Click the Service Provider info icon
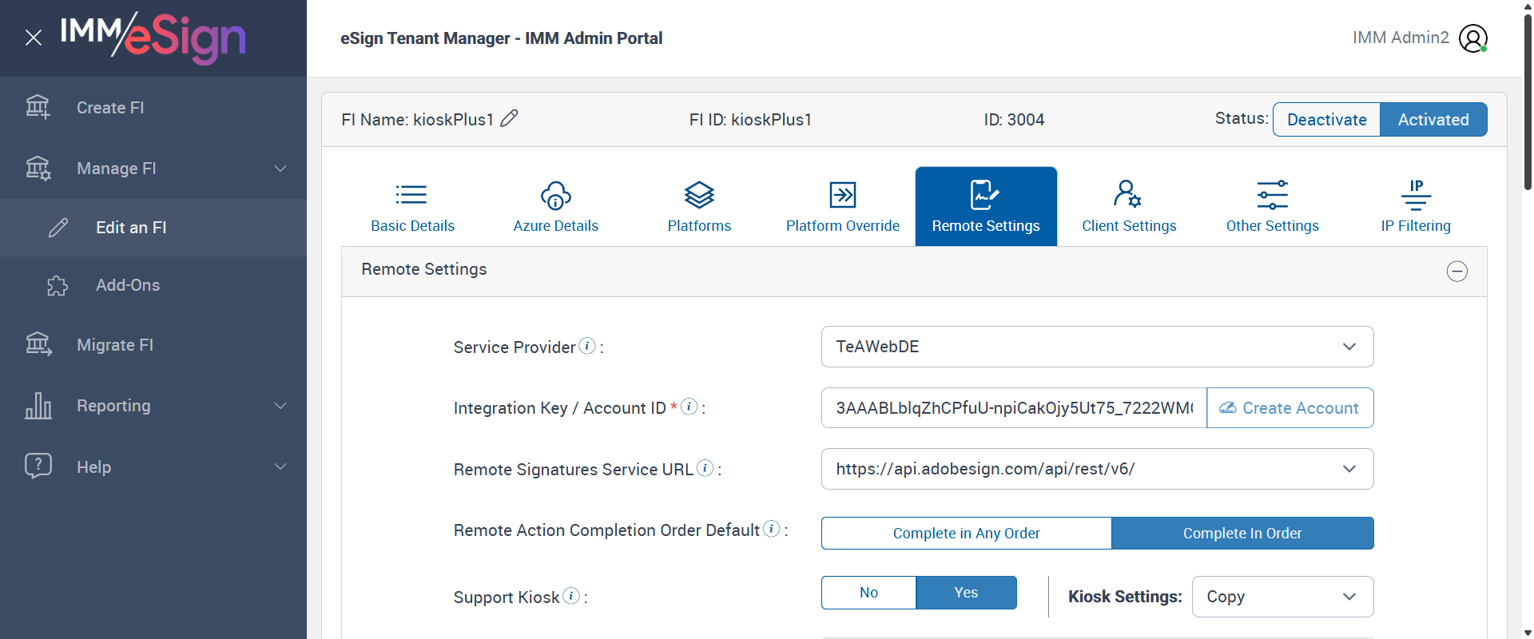 click(587, 346)
